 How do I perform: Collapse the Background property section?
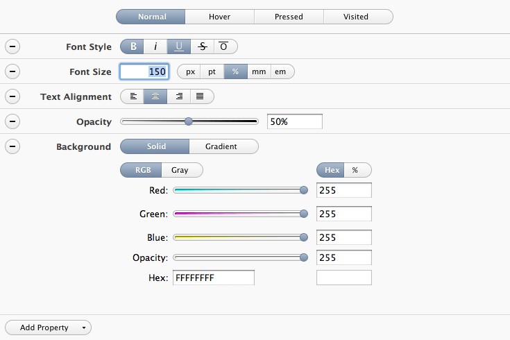(12, 146)
